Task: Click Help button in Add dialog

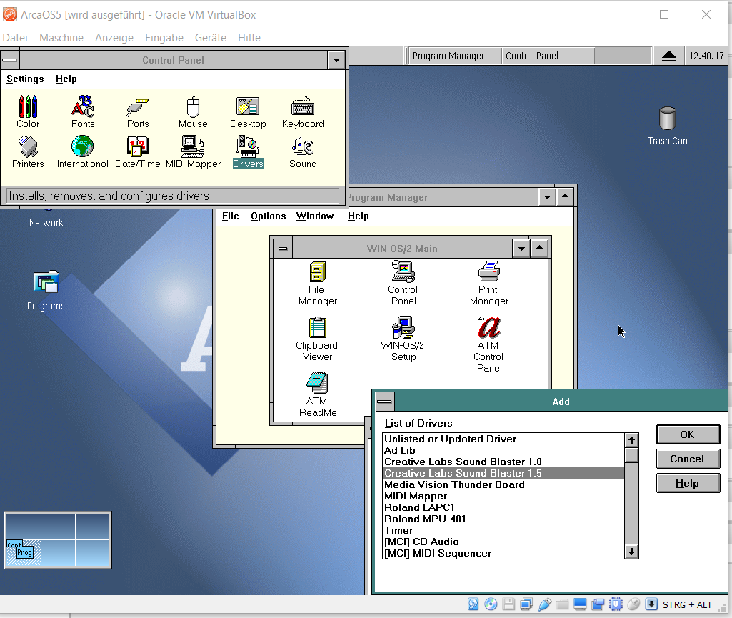Action: tap(688, 483)
